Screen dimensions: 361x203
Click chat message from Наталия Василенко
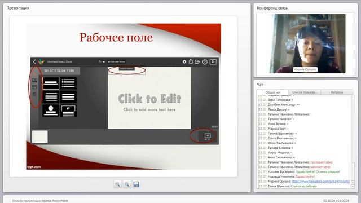pyautogui.click(x=299, y=171)
